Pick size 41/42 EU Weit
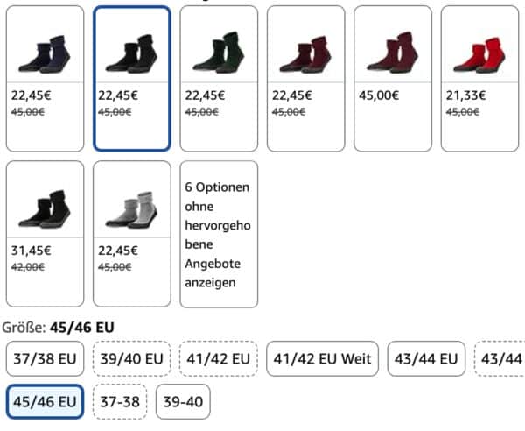The image size is (525, 431). (x=322, y=358)
